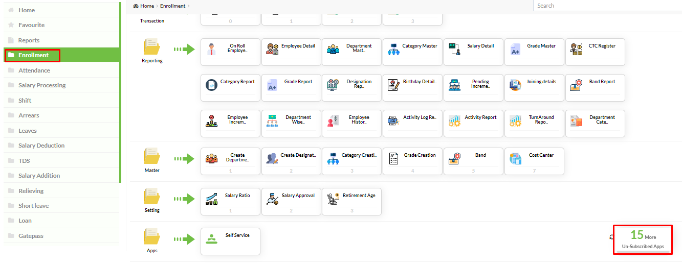Viewport: 682px width, 265px height.
Task: Open the Salary Processing module
Action: 62,85
